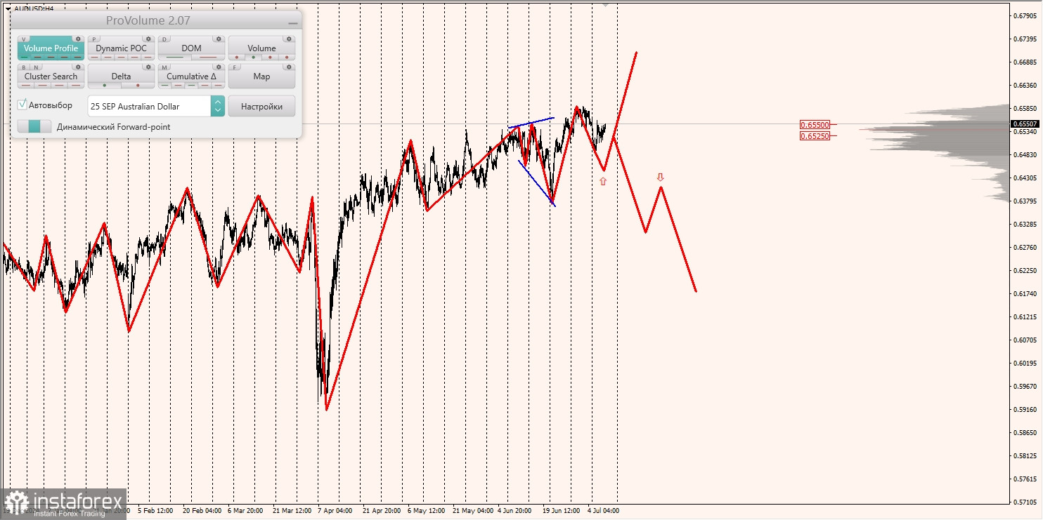
Task: Click the F hotkey tag on Map
Action: tap(235, 67)
